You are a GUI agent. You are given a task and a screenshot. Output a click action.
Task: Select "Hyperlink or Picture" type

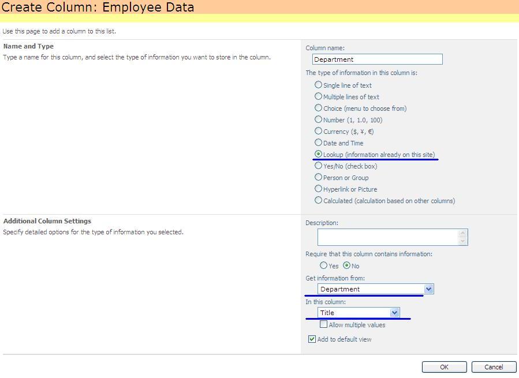318,189
